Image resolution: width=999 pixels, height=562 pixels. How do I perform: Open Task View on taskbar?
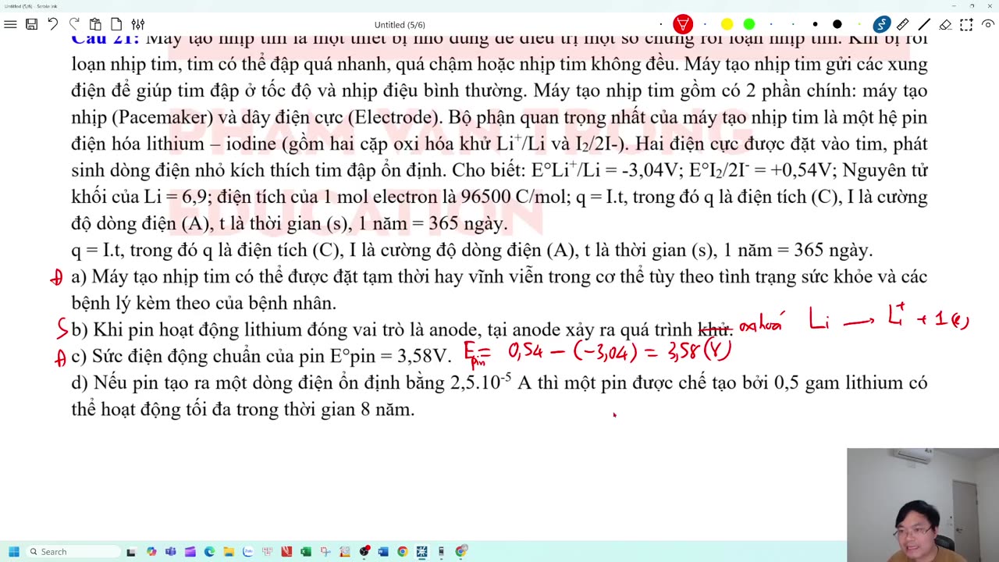tap(131, 552)
